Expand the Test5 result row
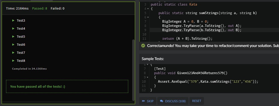This screenshot has height=106, width=279. pyautogui.click(x=19, y=36)
